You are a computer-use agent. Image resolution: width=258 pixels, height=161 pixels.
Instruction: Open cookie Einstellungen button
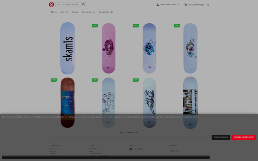click(221, 137)
